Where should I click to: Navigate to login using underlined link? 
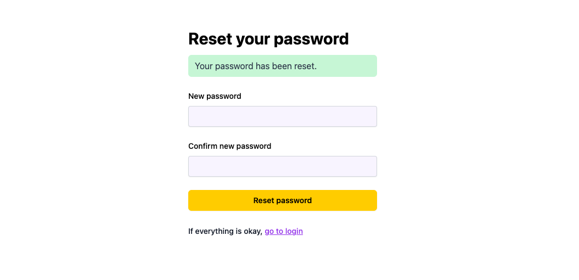pos(284,231)
